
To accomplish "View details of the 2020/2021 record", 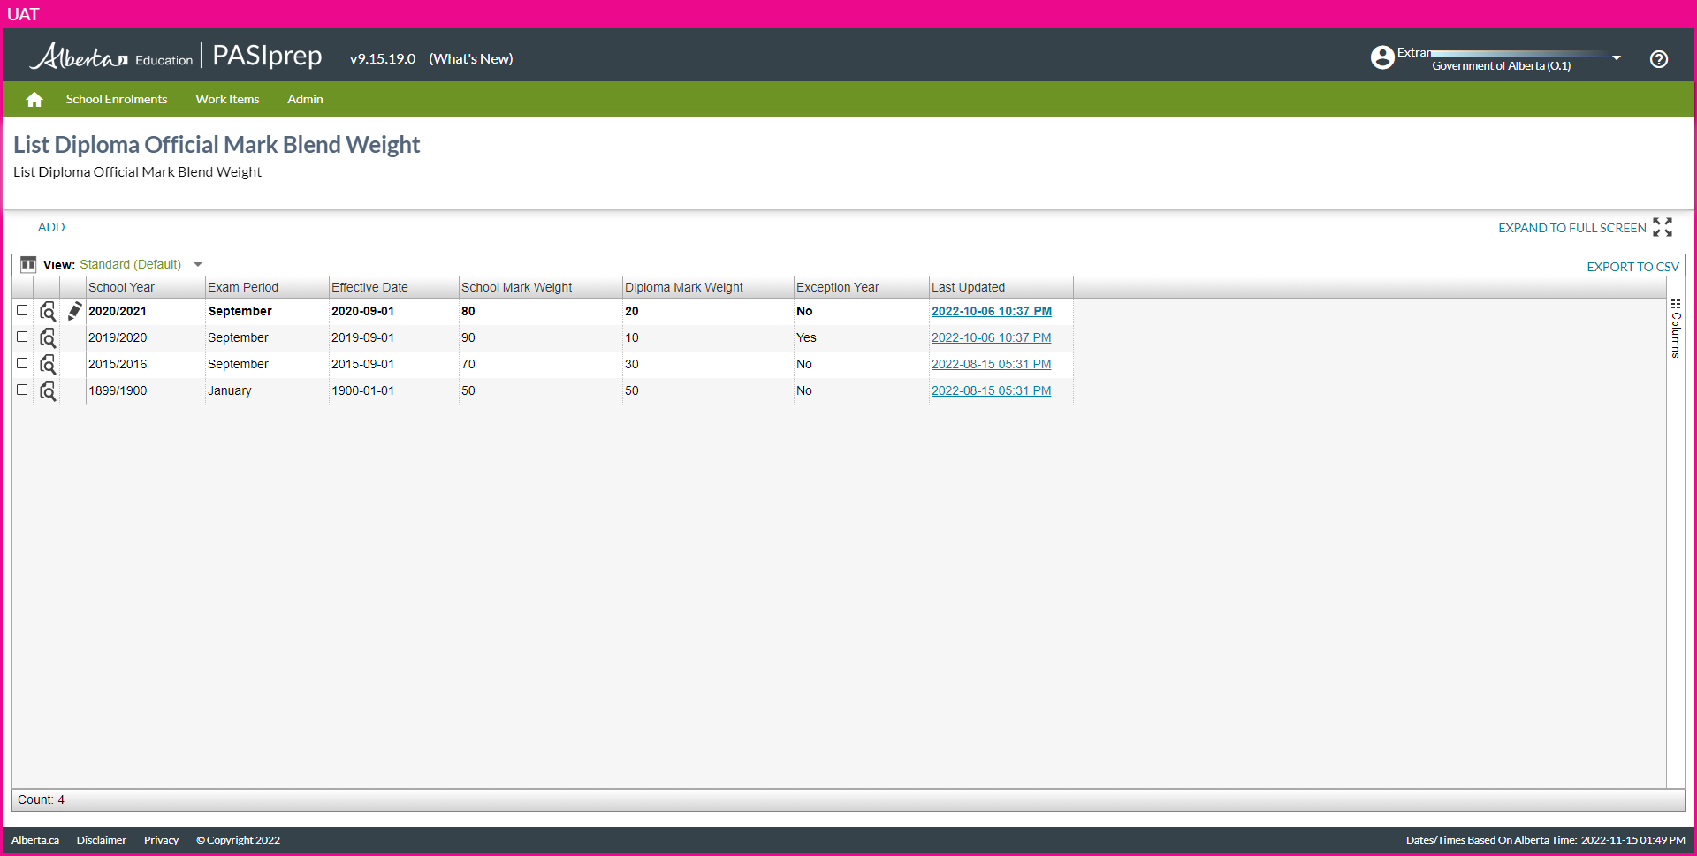I will point(48,312).
